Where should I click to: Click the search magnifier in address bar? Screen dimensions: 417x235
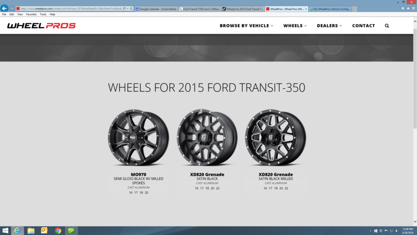[x=124, y=9]
